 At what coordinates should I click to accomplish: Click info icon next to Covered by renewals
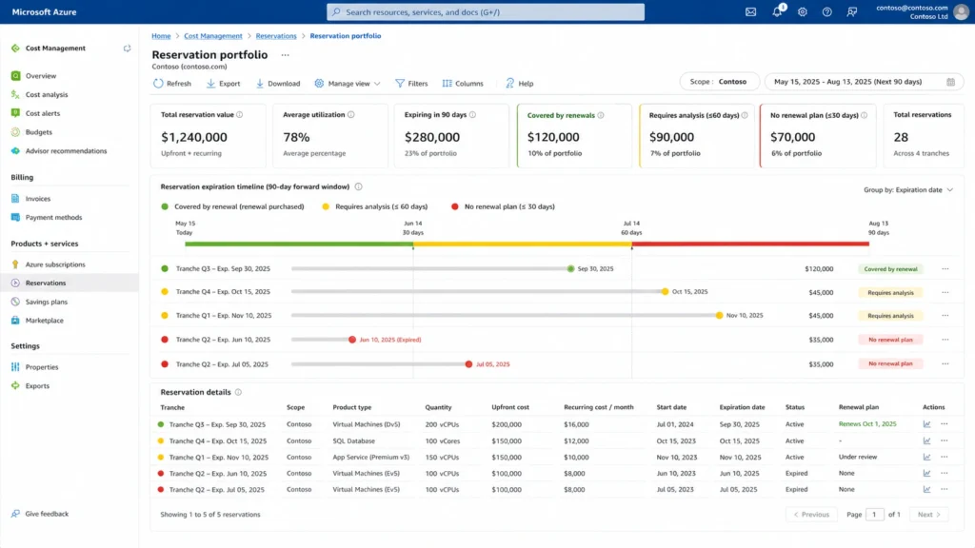601,115
